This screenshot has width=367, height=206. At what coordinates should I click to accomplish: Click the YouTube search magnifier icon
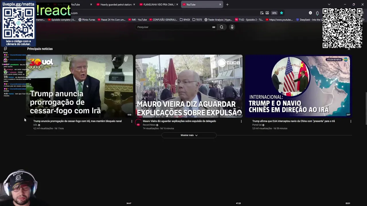222,27
